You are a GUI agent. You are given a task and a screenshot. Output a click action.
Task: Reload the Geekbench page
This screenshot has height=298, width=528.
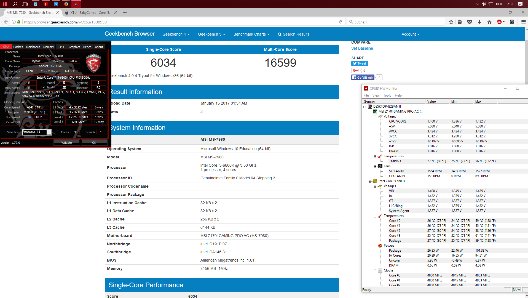340,22
